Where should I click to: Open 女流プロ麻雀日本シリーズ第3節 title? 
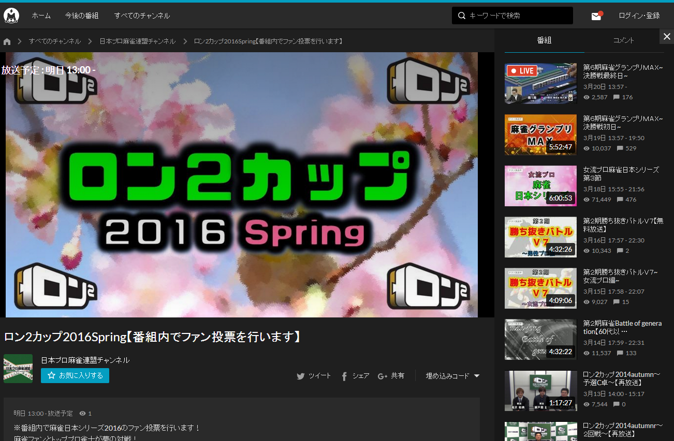coord(621,174)
